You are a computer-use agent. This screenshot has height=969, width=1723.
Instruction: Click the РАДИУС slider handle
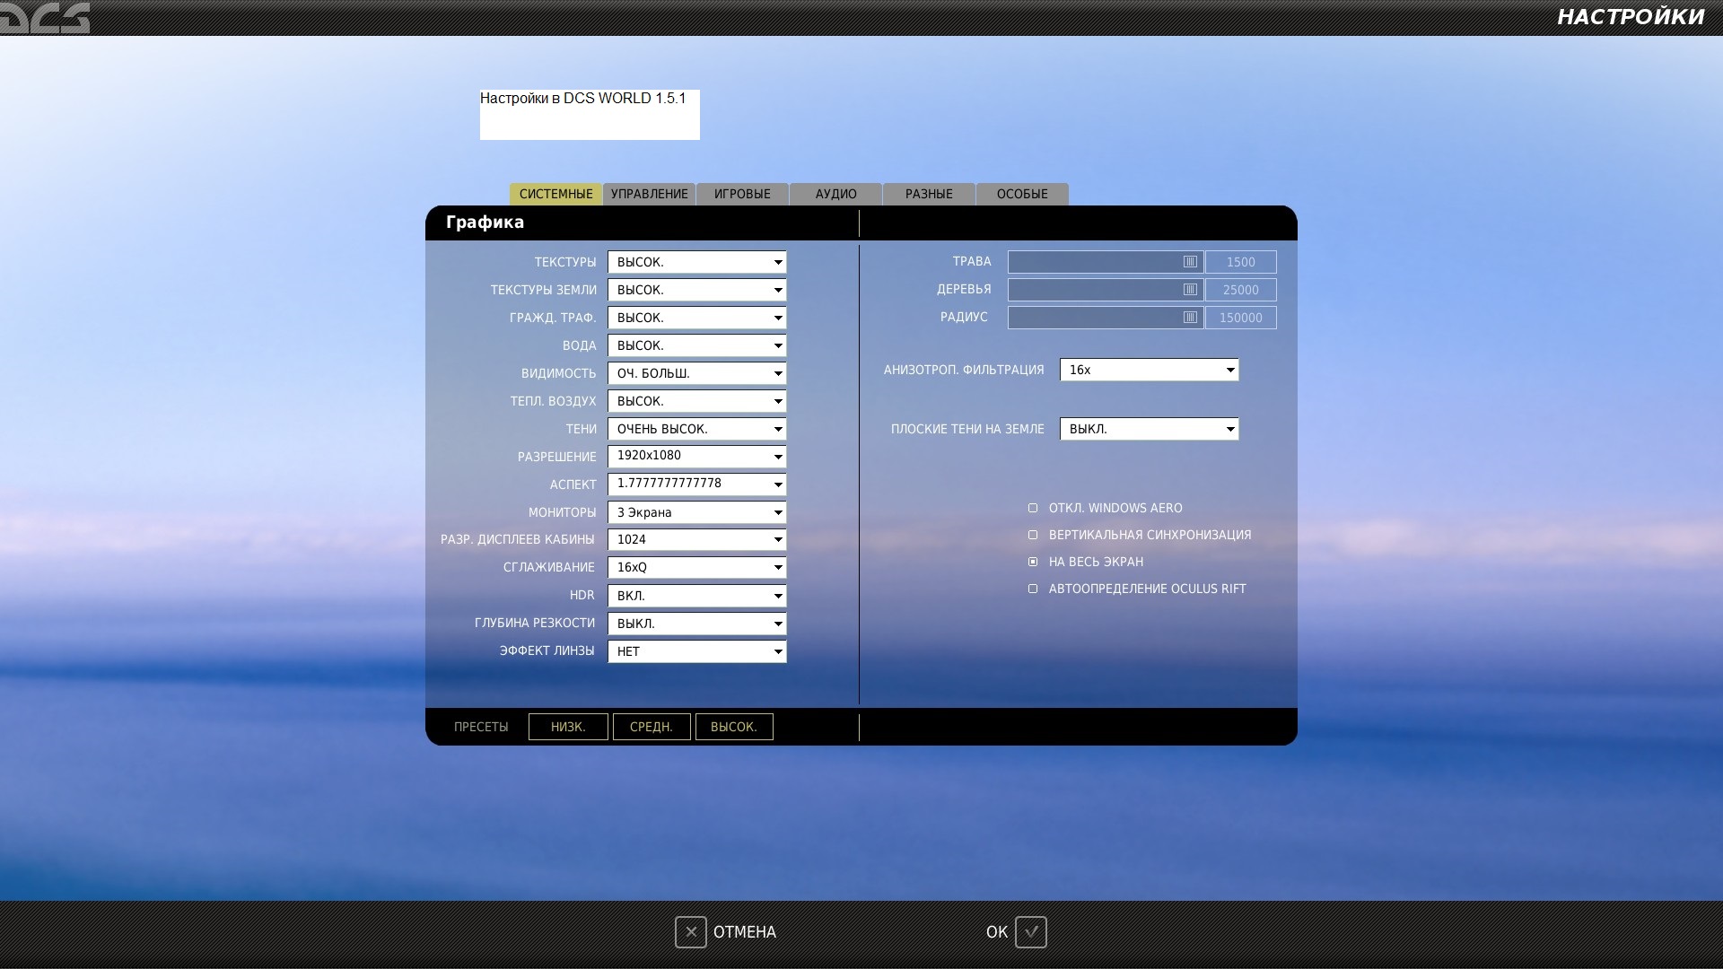click(1190, 318)
